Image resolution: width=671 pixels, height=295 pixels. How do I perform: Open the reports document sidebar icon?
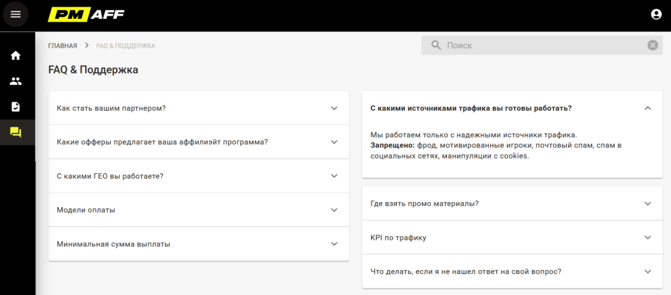click(16, 107)
